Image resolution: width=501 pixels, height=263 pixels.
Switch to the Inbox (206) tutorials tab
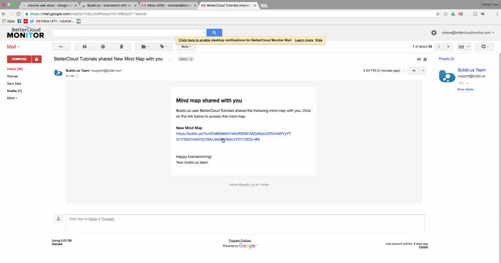169,5
